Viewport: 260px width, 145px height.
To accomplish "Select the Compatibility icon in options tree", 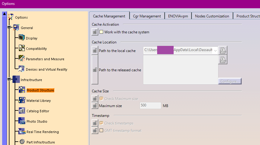I will tap(22, 48).
